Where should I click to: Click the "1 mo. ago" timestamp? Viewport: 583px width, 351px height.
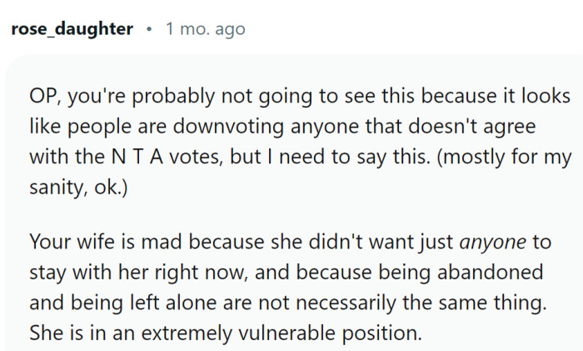pos(205,29)
